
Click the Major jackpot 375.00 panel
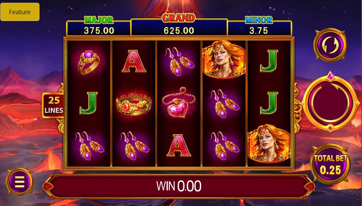[x=99, y=28]
